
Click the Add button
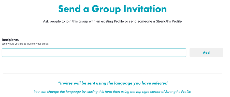[206, 53]
